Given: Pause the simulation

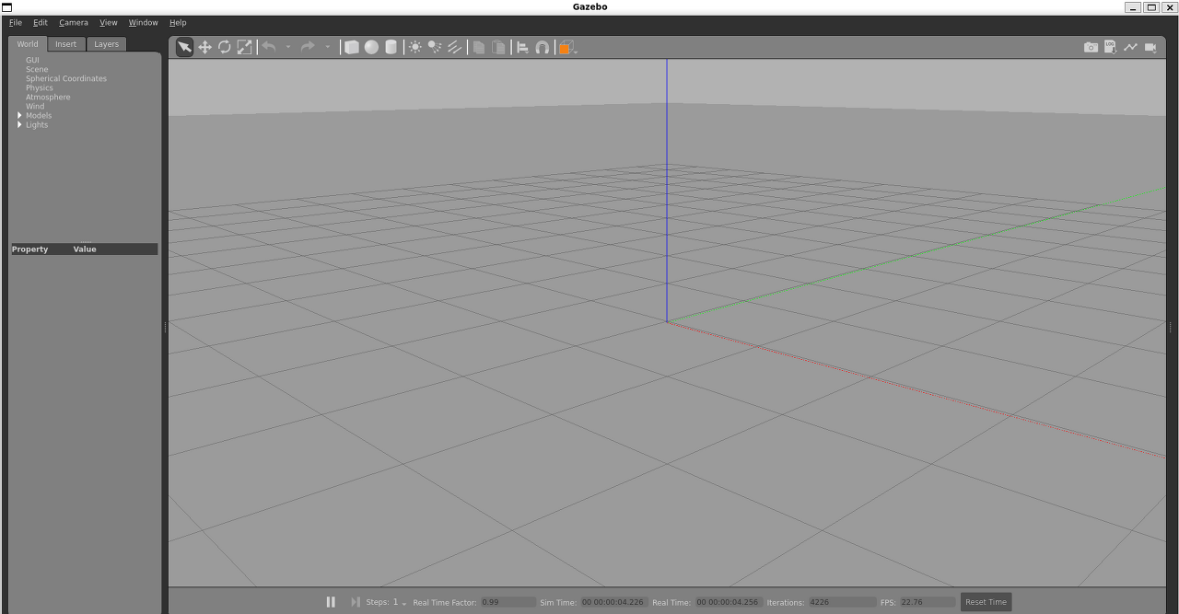Looking at the screenshot, I should pyautogui.click(x=331, y=602).
